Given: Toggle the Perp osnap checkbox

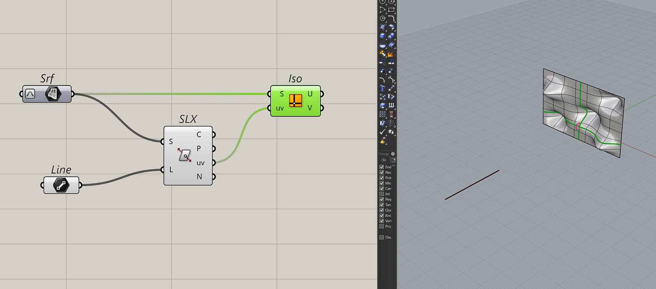Looking at the screenshot, I should click(382, 199).
